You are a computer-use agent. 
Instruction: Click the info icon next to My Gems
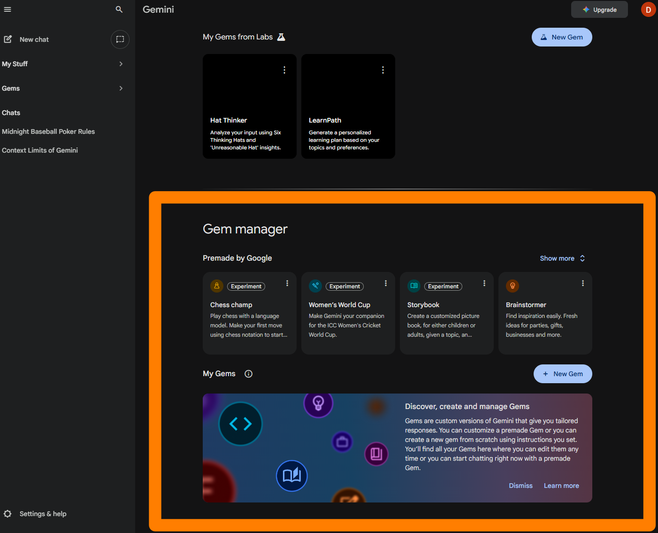click(x=248, y=374)
